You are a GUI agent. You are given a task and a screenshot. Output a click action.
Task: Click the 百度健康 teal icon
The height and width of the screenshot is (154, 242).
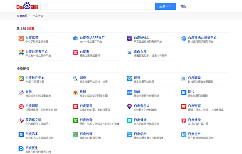point(129,121)
